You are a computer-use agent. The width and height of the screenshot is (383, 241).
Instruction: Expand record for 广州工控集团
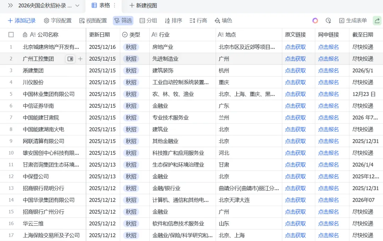click(70, 59)
